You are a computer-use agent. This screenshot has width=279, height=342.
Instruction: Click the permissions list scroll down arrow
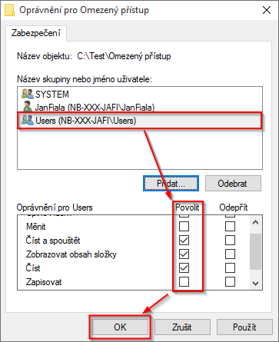(255, 283)
